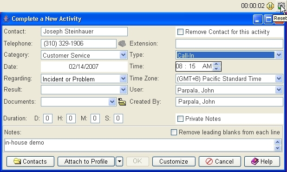This screenshot has width=287, height=172.
Task: Minimize the Complete a New Activity window
Action: (x=258, y=19)
